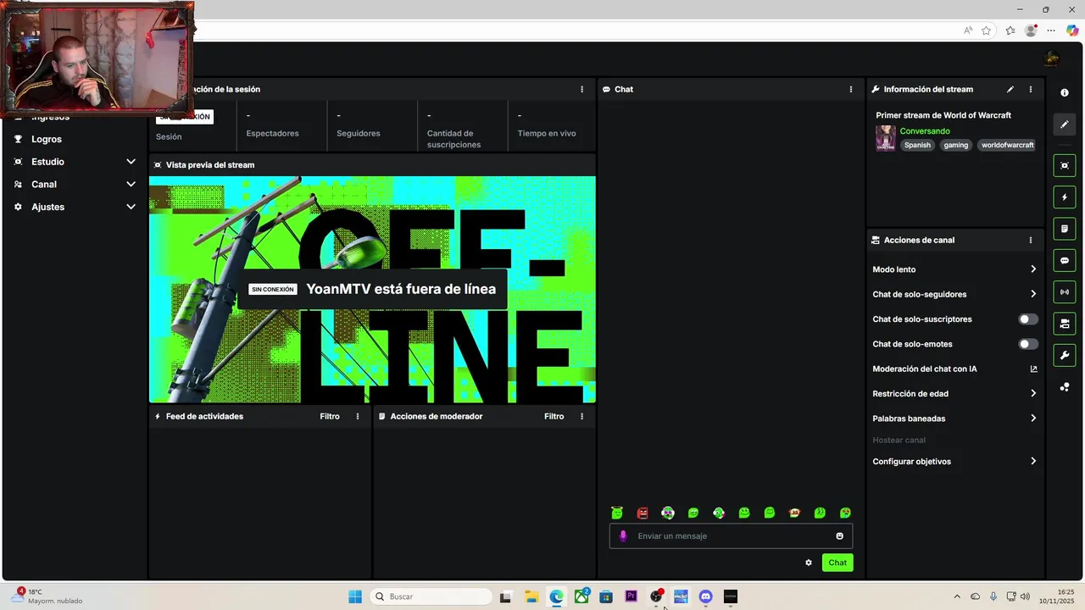Viewport: 1085px width, 610px height.
Task: Open the session info panel three-dot menu
Action: click(581, 89)
